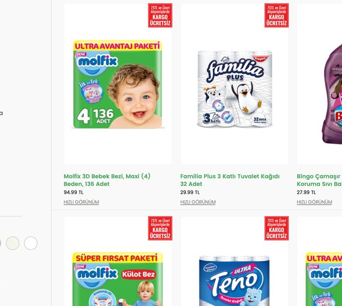Select the cream color swatch filter
The width and height of the screenshot is (342, 306).
click(x=12, y=243)
